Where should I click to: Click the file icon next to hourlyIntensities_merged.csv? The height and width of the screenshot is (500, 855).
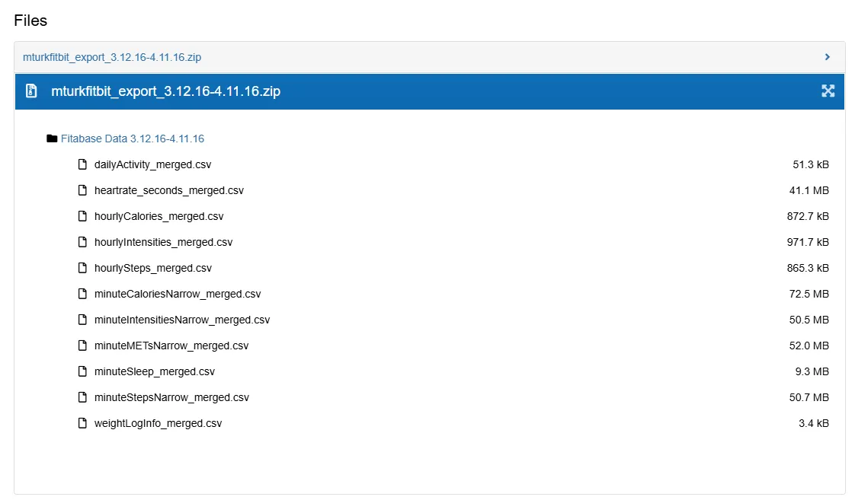coord(82,242)
